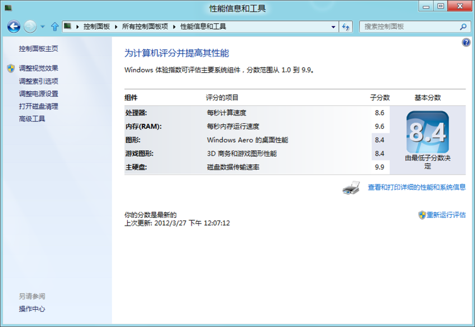
Task: Click the shield icon beside 重新运行评估
Action: (422, 215)
